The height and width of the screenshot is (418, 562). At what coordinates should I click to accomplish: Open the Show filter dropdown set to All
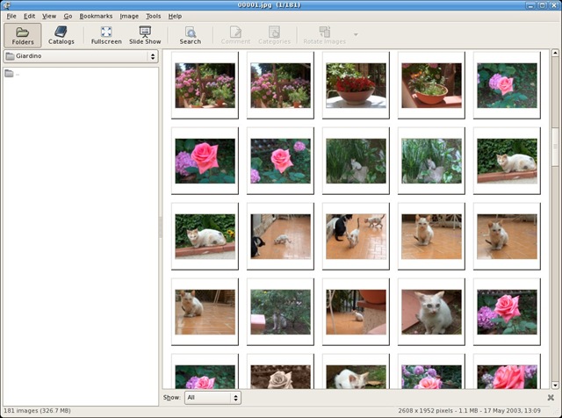212,398
